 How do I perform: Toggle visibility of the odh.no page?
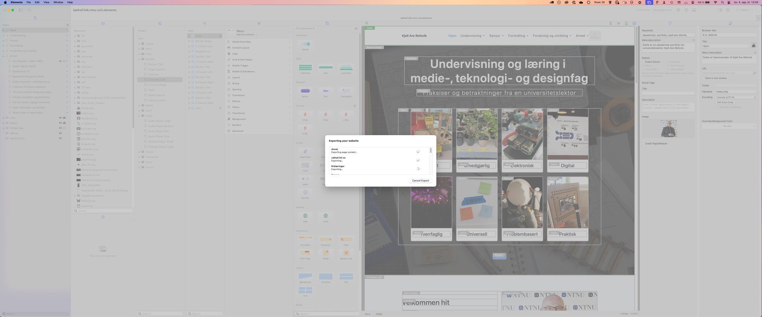60,133
